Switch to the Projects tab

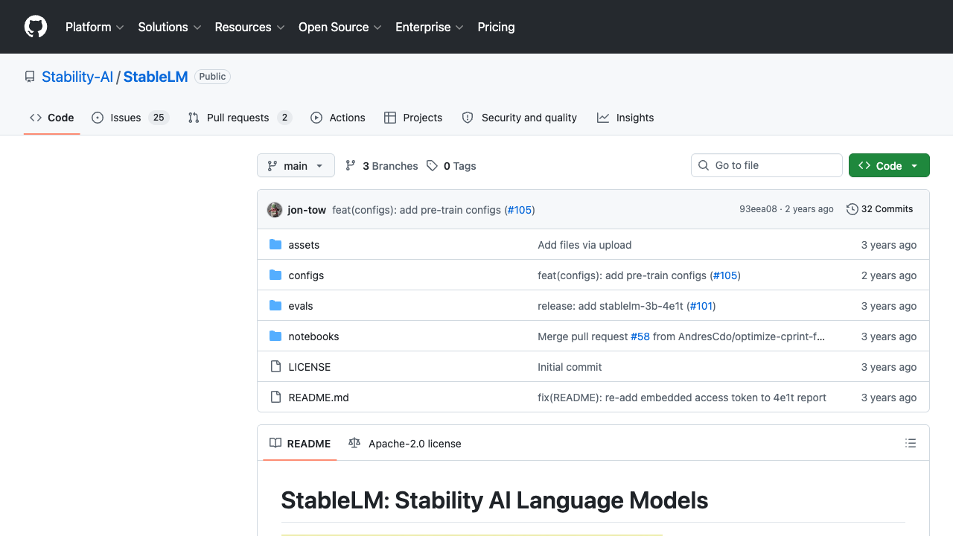click(x=413, y=118)
